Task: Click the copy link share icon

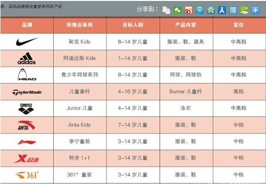Action: (166, 10)
